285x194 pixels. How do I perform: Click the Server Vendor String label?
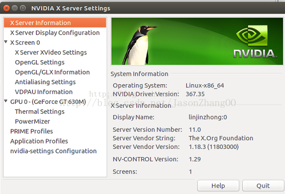(144, 138)
